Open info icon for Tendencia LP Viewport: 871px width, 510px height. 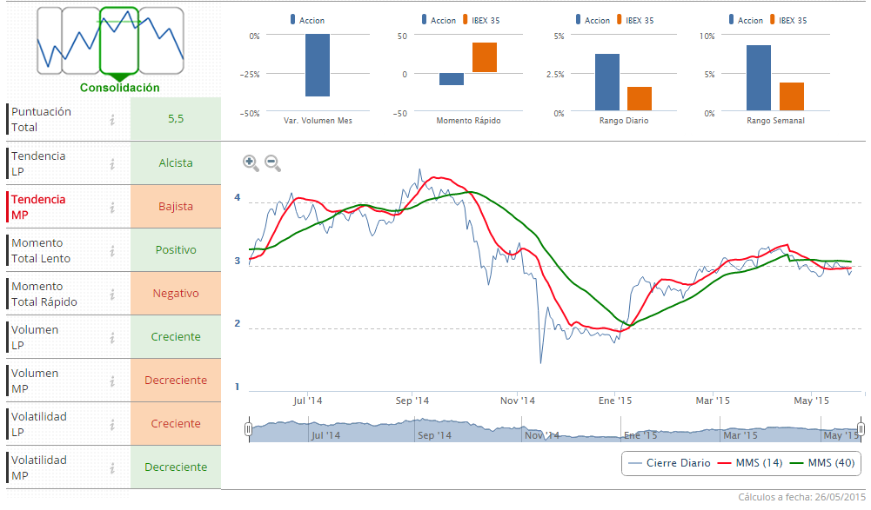point(112,163)
